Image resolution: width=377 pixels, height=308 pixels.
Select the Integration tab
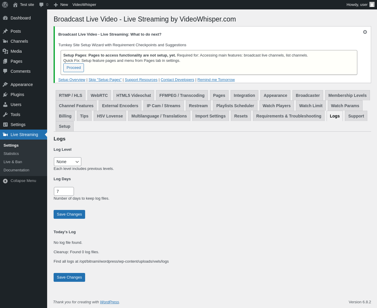[x=244, y=95]
